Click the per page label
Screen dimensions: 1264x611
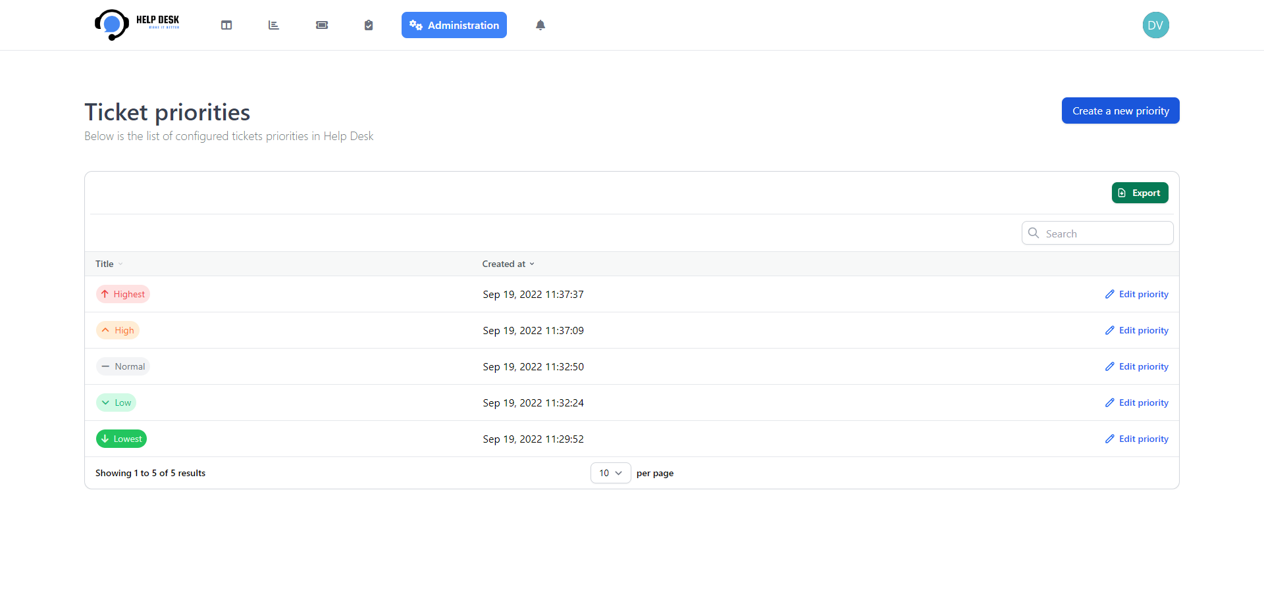click(x=655, y=473)
